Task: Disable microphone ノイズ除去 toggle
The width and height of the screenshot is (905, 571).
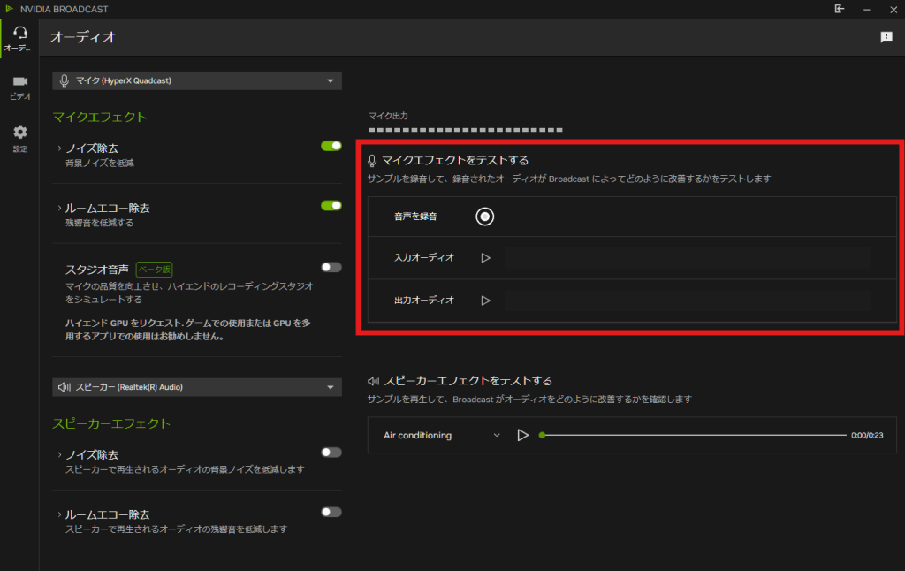Action: (331, 146)
